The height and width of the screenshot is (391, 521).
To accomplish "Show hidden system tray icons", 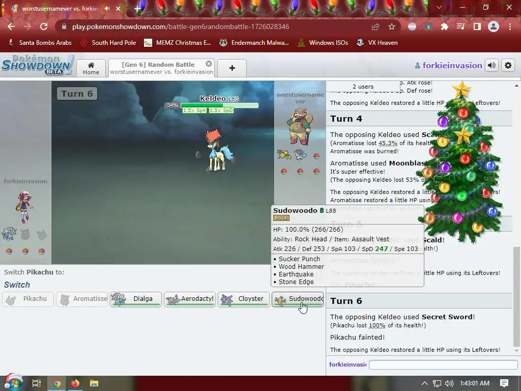I will (425, 383).
